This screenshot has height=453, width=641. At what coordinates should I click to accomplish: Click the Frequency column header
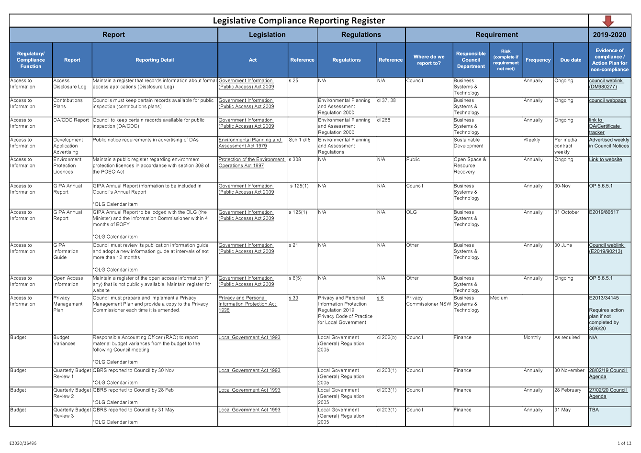tap(538, 60)
